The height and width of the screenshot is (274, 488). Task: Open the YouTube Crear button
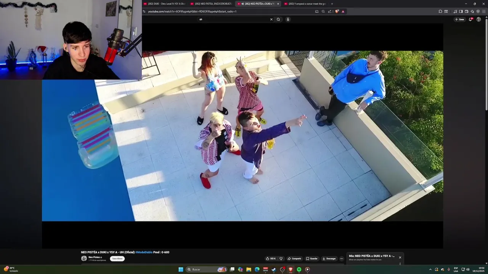[x=460, y=19]
